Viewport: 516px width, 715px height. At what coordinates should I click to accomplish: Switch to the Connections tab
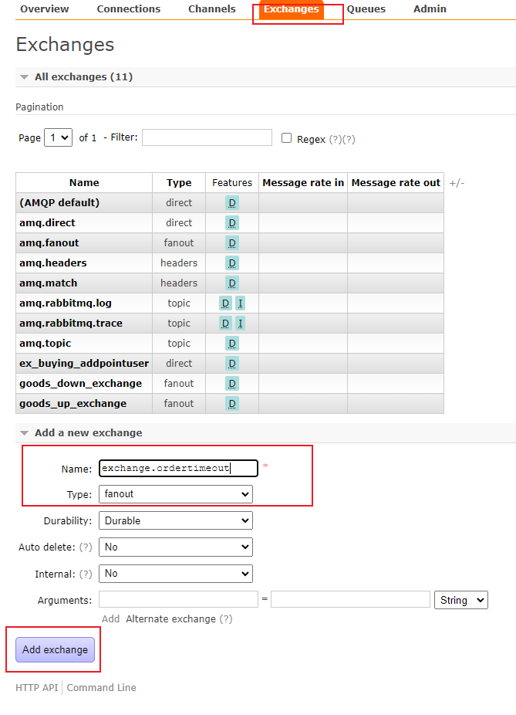coord(129,8)
